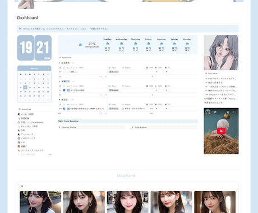The height and width of the screenshot is (213, 258).
Task: Expand the Morning Routine toggle
Action: coord(59,127)
